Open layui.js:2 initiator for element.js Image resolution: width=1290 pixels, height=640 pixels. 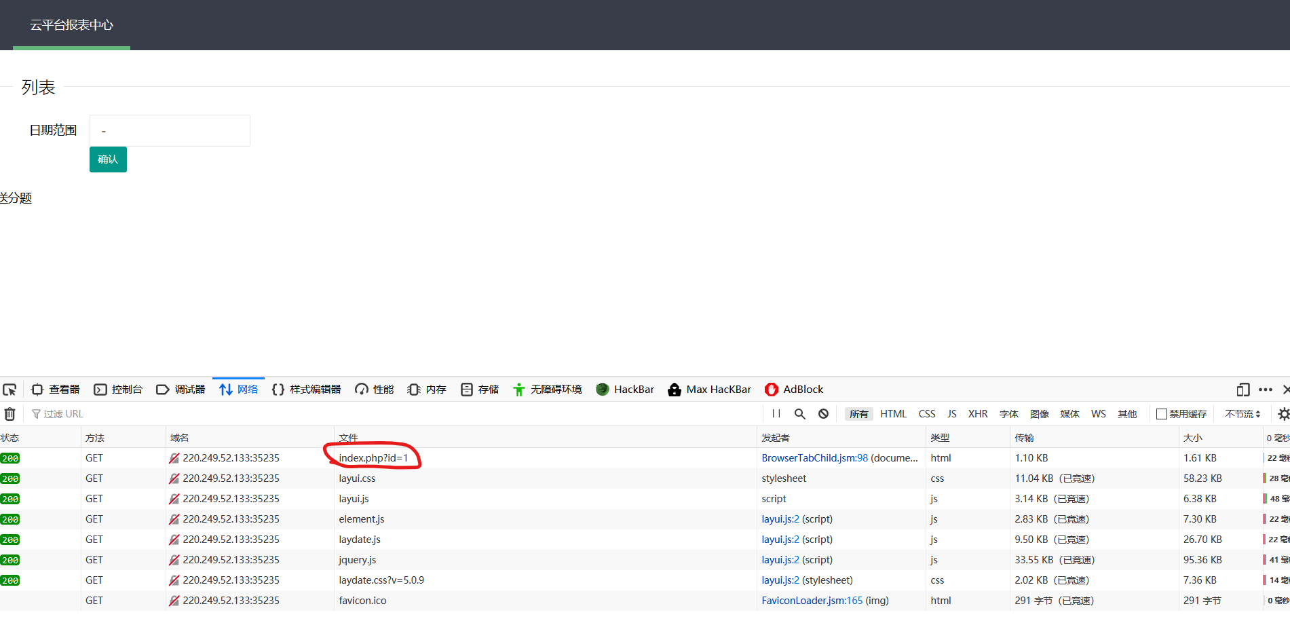coord(780,519)
